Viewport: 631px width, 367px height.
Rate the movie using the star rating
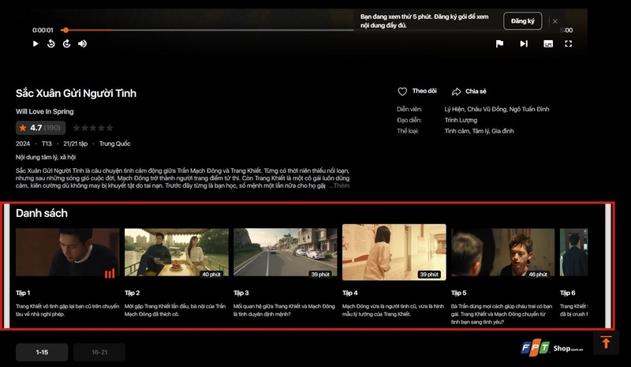(93, 128)
